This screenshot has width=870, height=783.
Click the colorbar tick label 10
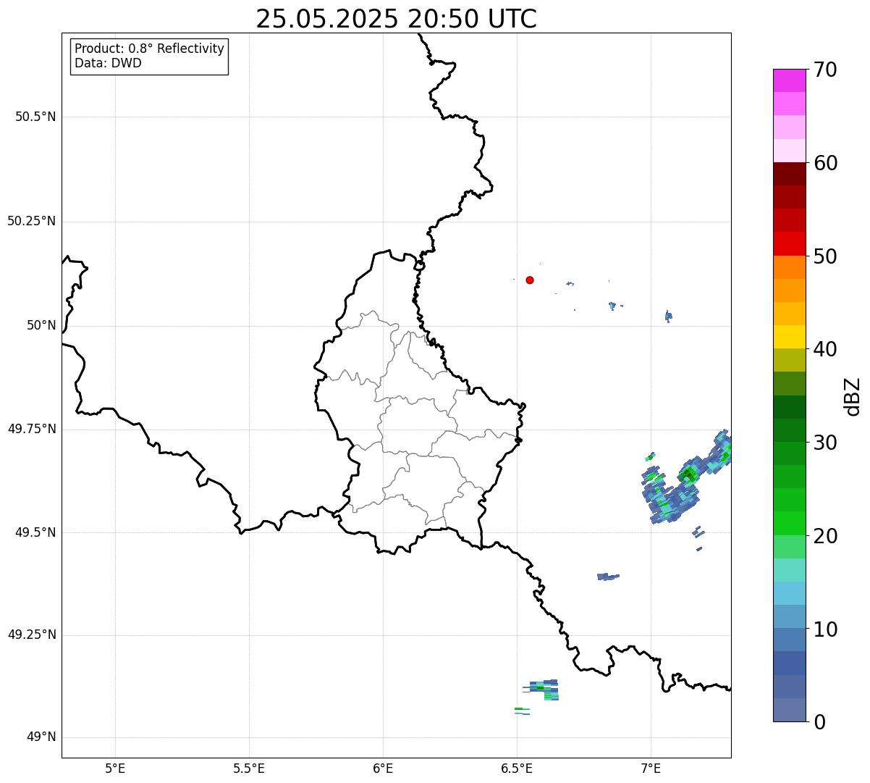coord(825,629)
